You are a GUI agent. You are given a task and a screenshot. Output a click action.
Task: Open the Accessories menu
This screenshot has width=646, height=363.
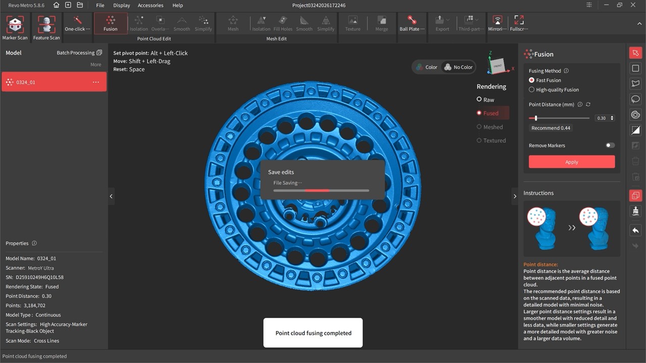click(150, 5)
